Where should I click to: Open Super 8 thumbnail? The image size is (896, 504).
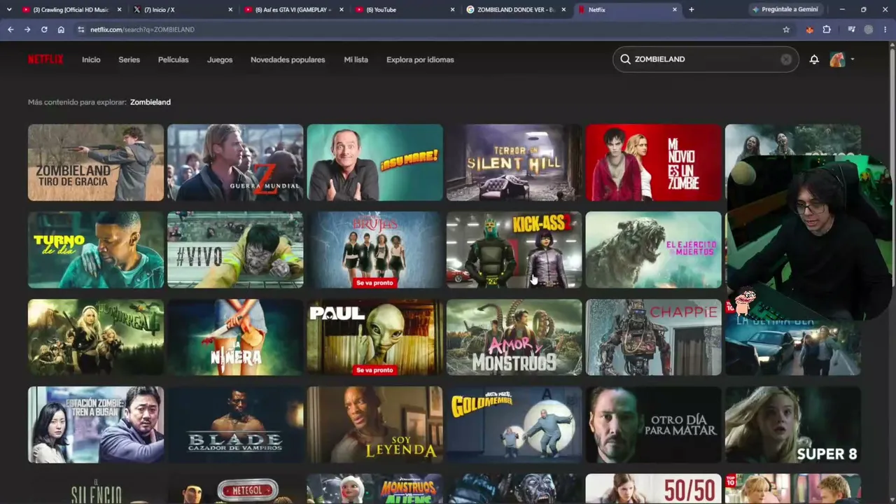click(793, 425)
